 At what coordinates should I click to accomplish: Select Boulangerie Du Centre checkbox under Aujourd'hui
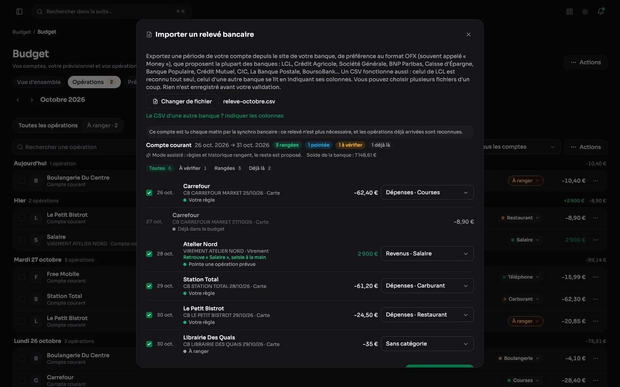click(x=22, y=181)
